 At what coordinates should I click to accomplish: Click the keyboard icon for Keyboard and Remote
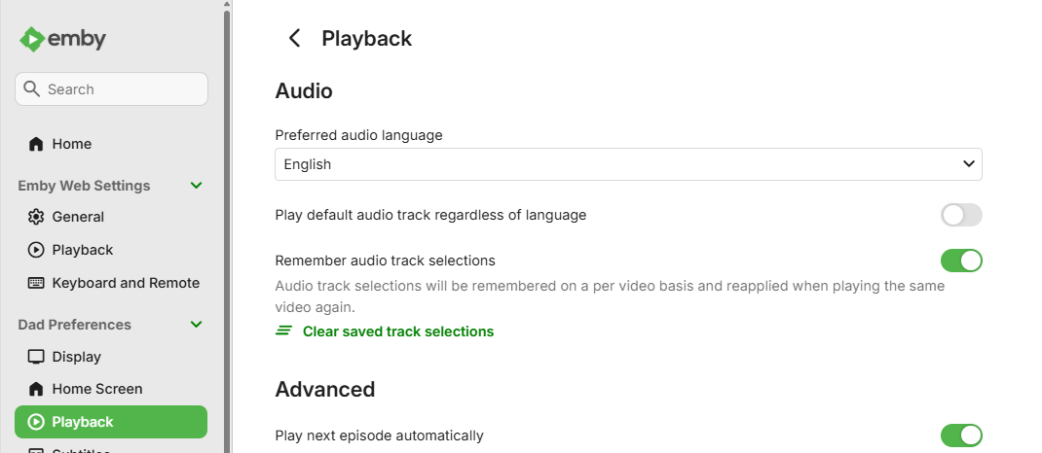(36, 283)
